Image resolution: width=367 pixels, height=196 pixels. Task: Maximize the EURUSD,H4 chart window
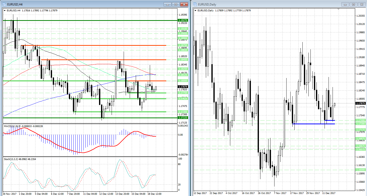pos(176,4)
